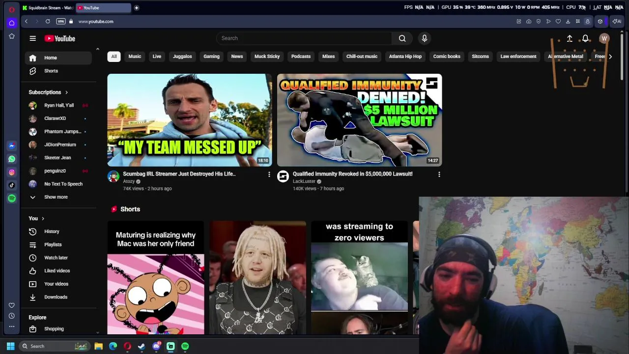629x354 pixels.
Task: Click the Windows taskbar search box
Action: 55,346
